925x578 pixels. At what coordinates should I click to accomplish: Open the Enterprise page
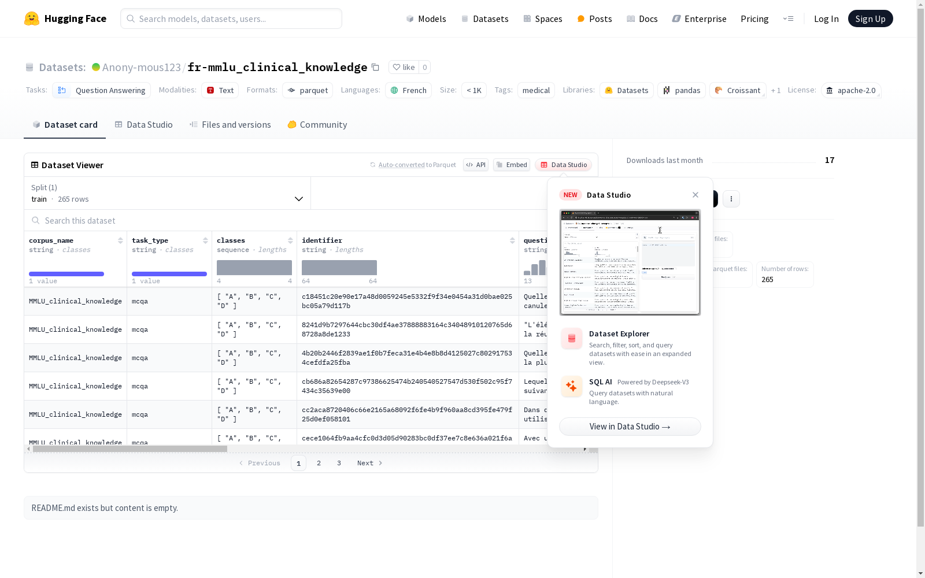pyautogui.click(x=699, y=18)
